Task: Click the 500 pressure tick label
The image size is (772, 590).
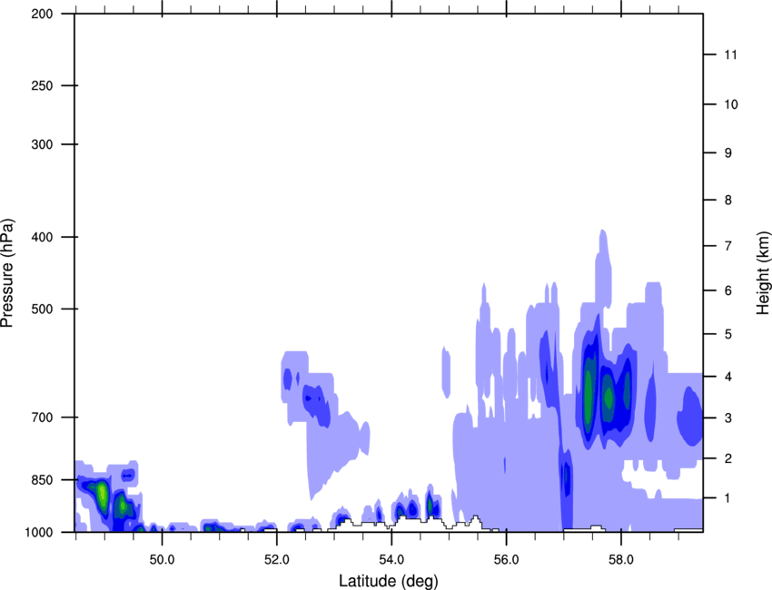Action: 42,309
